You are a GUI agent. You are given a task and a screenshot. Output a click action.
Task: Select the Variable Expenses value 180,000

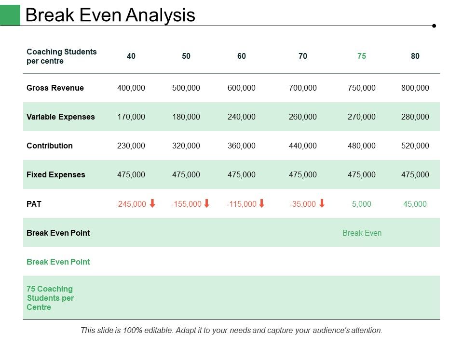(186, 117)
